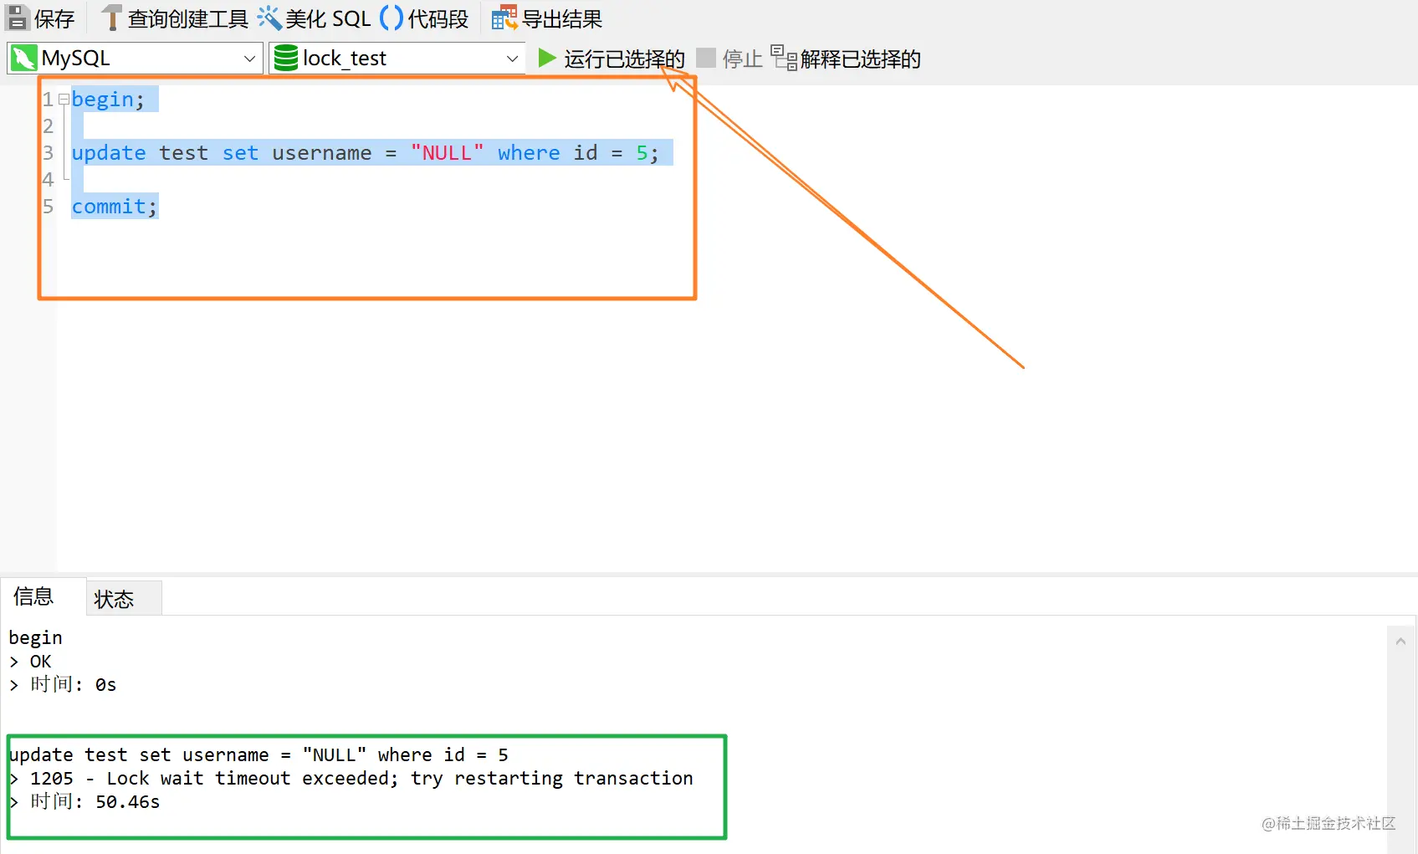Click the commit; statement on line 5

[115, 207]
